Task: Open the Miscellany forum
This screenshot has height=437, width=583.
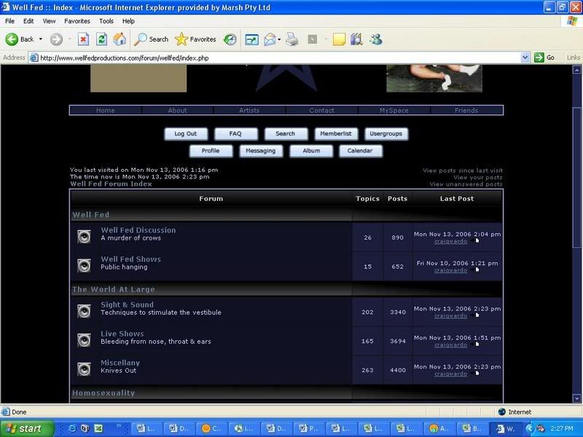Action: (120, 363)
